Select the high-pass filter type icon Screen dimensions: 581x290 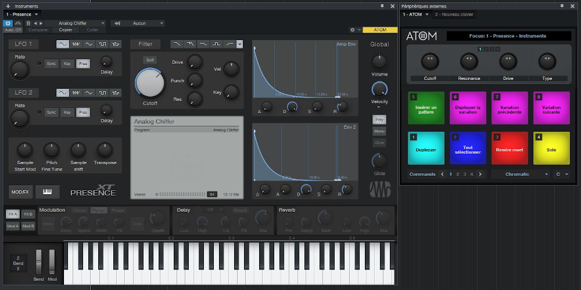click(229, 44)
